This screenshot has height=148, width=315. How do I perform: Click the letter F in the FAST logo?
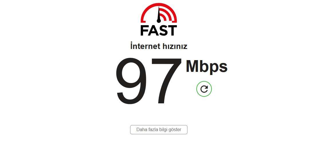(x=144, y=30)
